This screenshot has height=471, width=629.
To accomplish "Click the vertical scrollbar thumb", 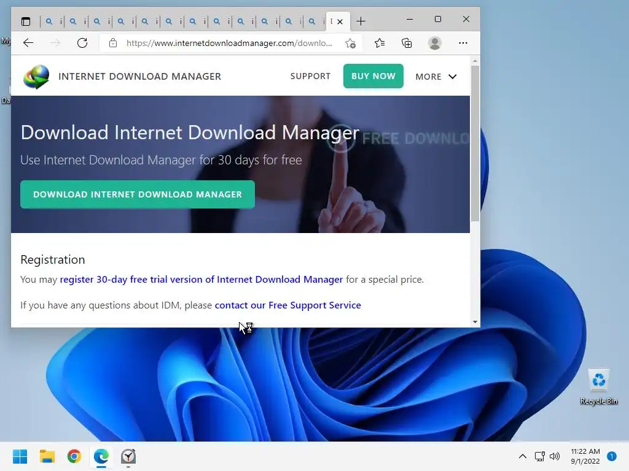I will (475, 144).
